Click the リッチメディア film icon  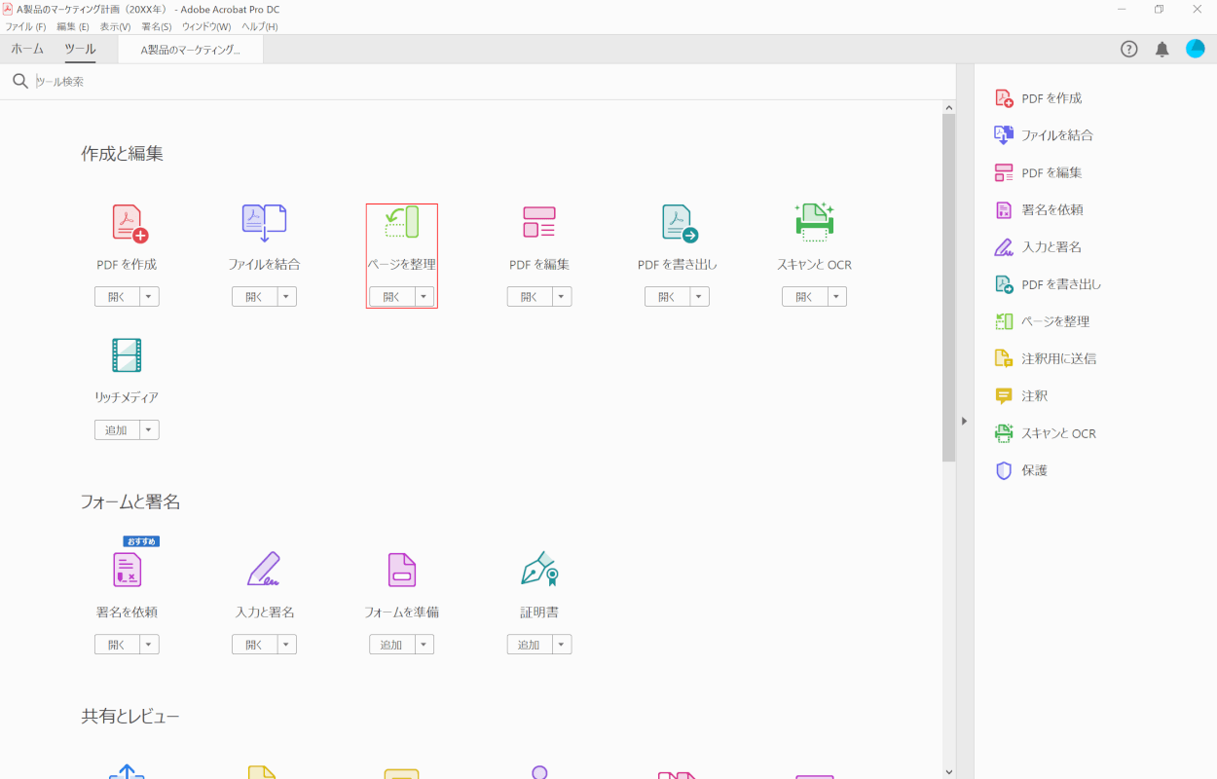point(127,356)
